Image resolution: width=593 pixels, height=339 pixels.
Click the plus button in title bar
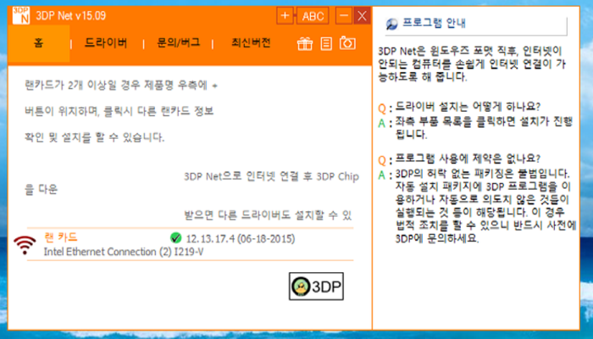coord(285,16)
